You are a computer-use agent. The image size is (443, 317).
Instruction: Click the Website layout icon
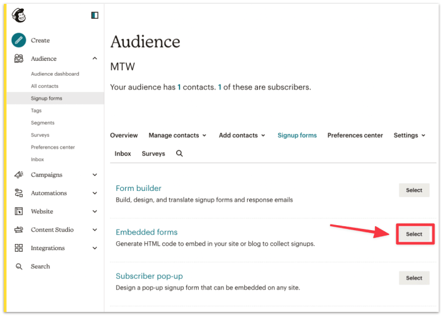pos(19,211)
